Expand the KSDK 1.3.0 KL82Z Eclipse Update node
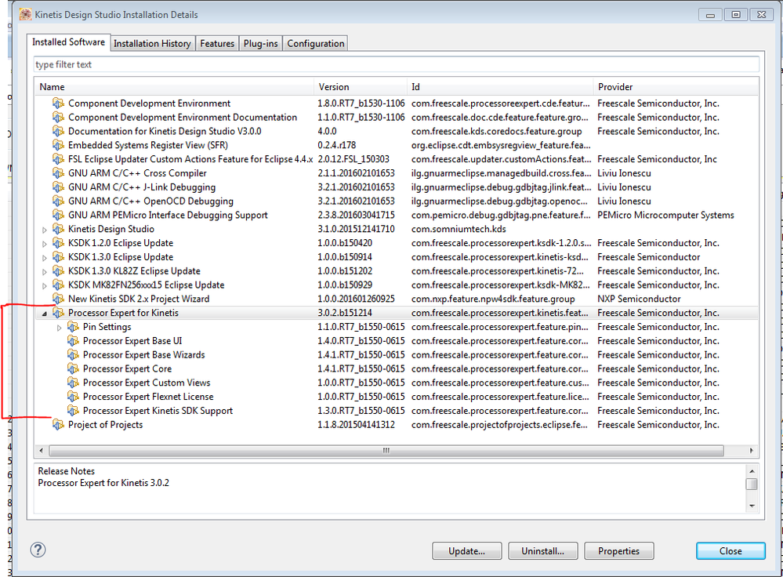Screen dimensions: 783x577 click(45, 272)
